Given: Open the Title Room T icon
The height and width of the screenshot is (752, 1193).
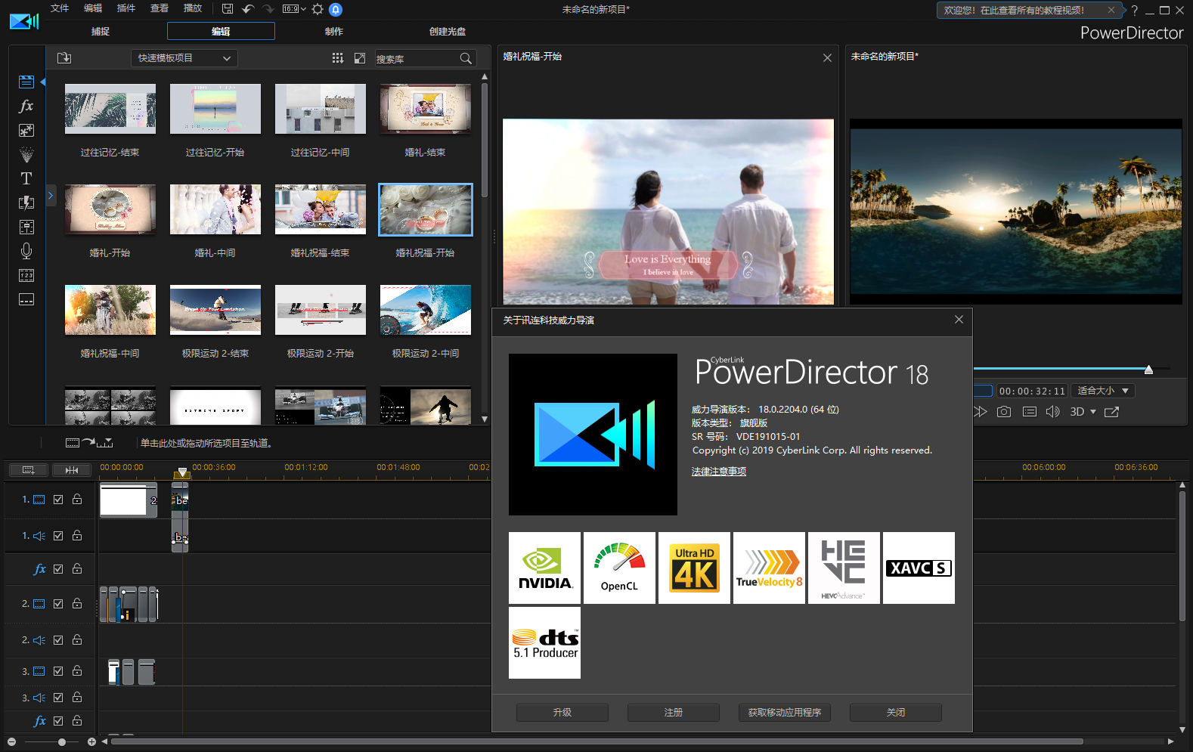Looking at the screenshot, I should [x=26, y=178].
